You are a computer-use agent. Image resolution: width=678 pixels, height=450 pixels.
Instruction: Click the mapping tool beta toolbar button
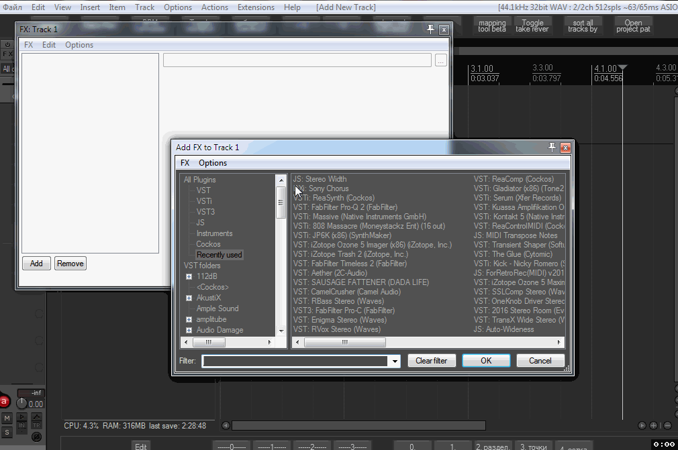[492, 26]
